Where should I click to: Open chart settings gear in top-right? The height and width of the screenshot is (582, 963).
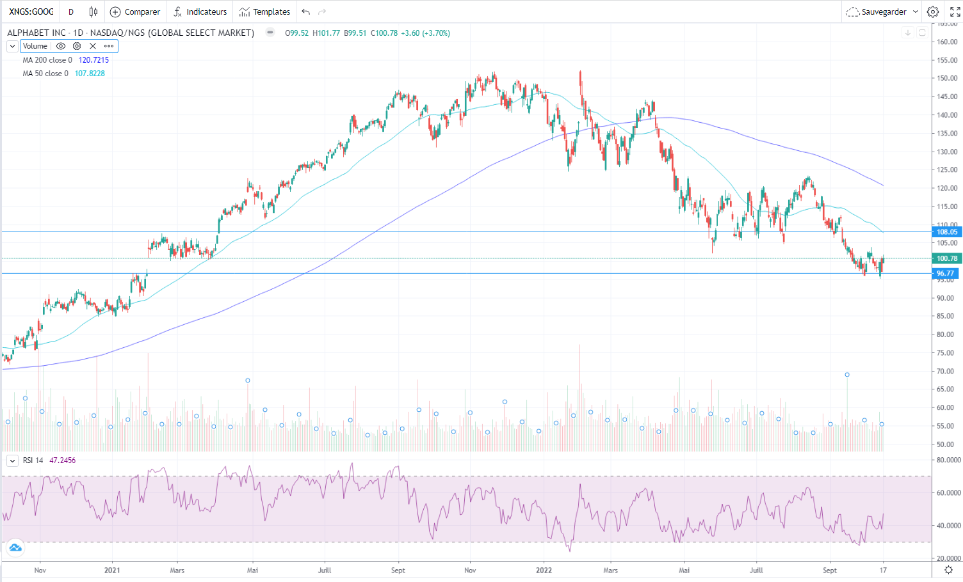933,12
